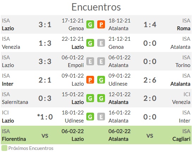Click the orange P badge for Atalanta–Roma
Image resolution: width=192 pixels, height=152 pixels.
coord(101,25)
